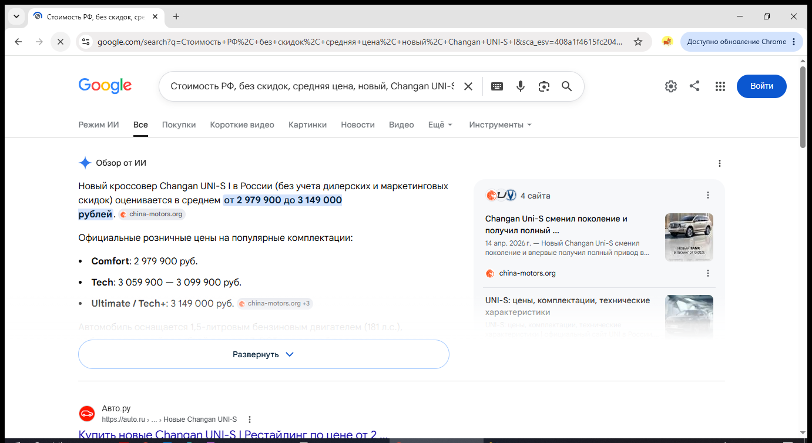
Task: Open the Google apps grid
Action: (x=720, y=86)
